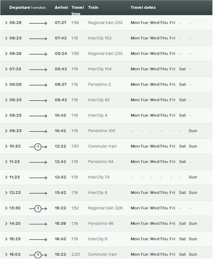The image size is (213, 259).
Task: Click the direct arrow icon for 07:23 departure
Action: [x=38, y=70]
